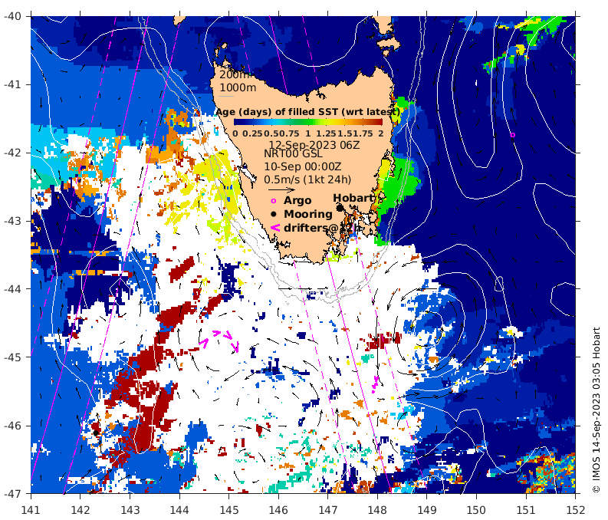Click the 'NRT00 GSL' text
Screen dimensions: 608x520
click(293, 153)
